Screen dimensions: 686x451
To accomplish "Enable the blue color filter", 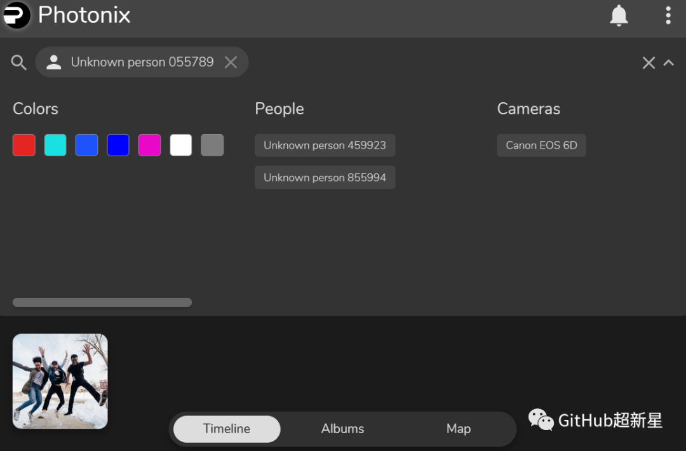I will coord(118,145).
